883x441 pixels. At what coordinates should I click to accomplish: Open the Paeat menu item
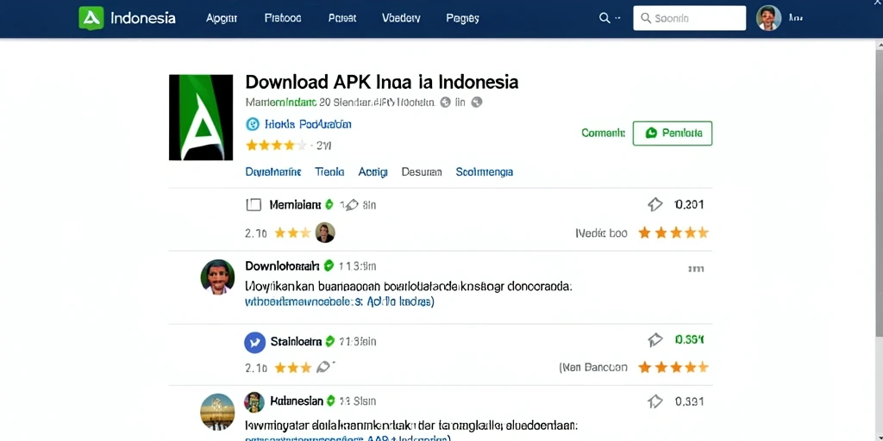[x=342, y=18]
